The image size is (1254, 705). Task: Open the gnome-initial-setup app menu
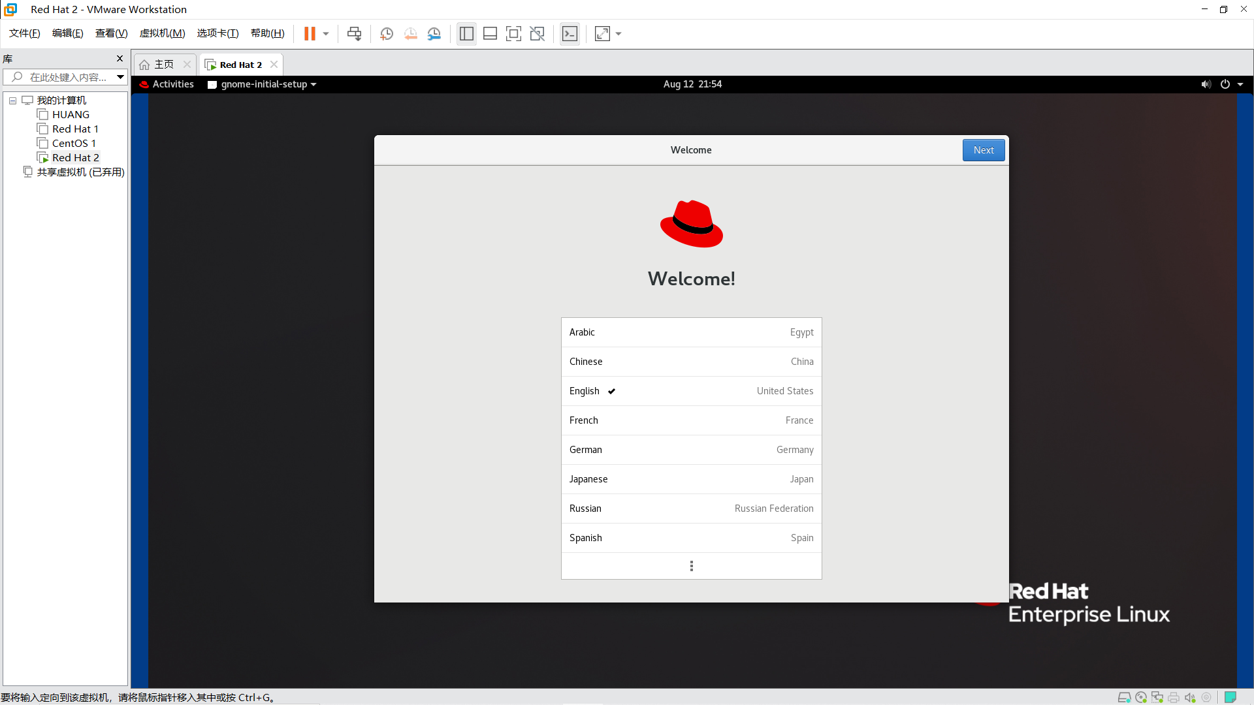262,84
